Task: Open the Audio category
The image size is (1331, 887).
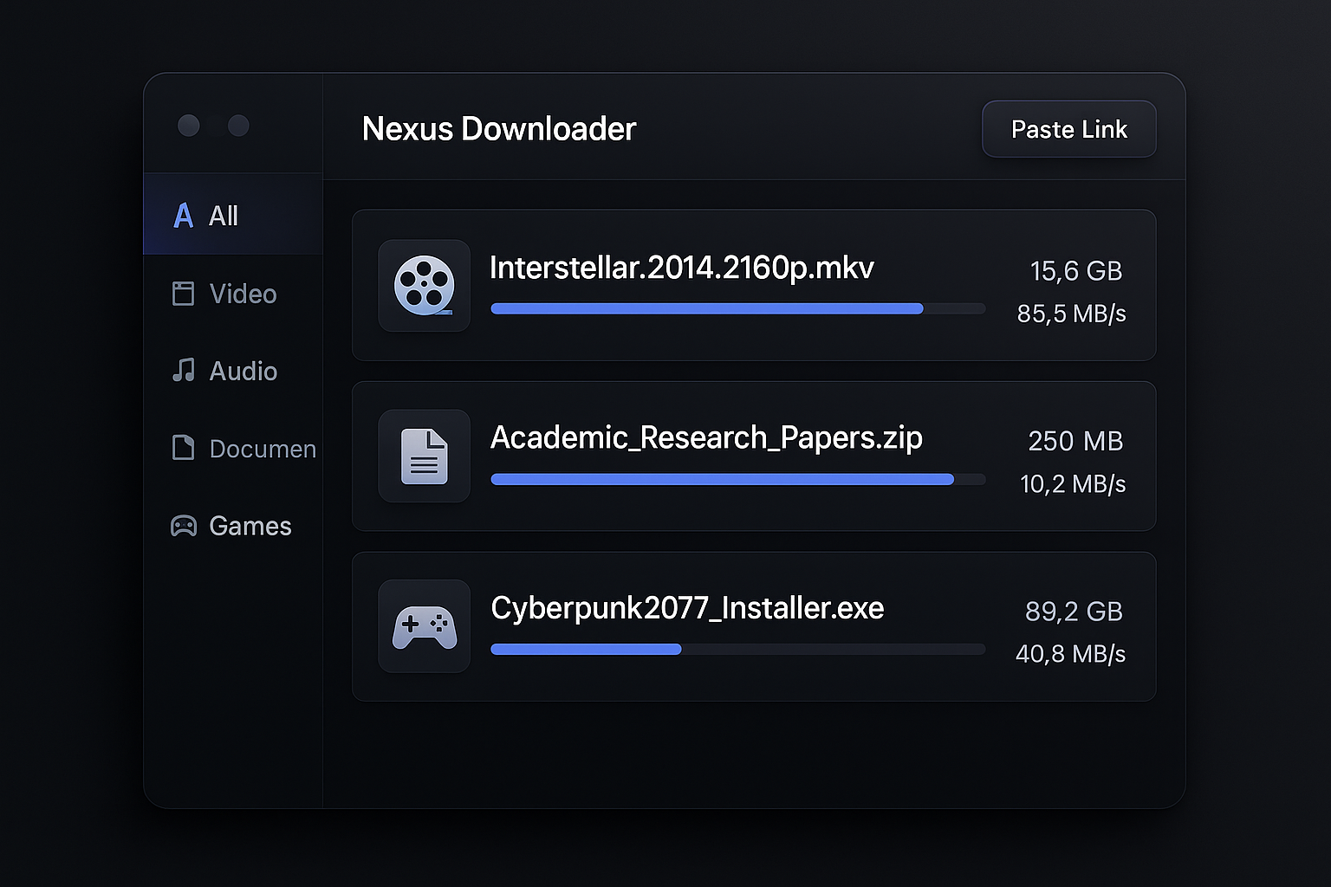Action: [242, 371]
